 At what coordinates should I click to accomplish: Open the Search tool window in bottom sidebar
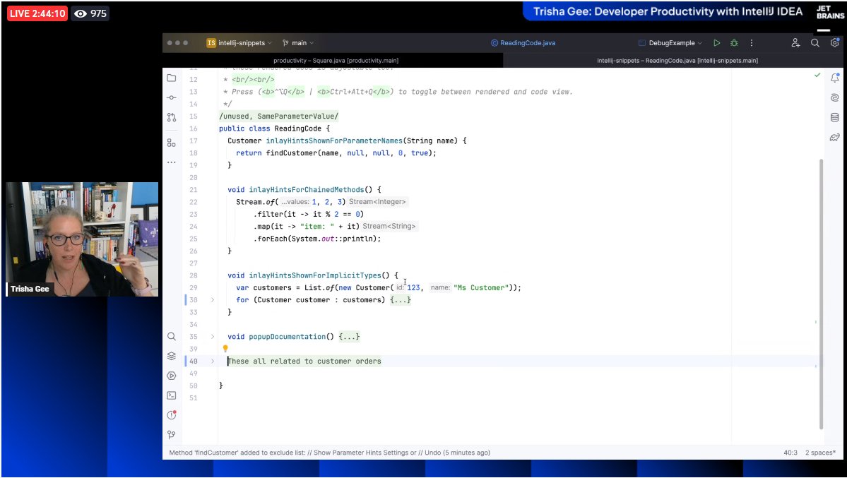[171, 337]
